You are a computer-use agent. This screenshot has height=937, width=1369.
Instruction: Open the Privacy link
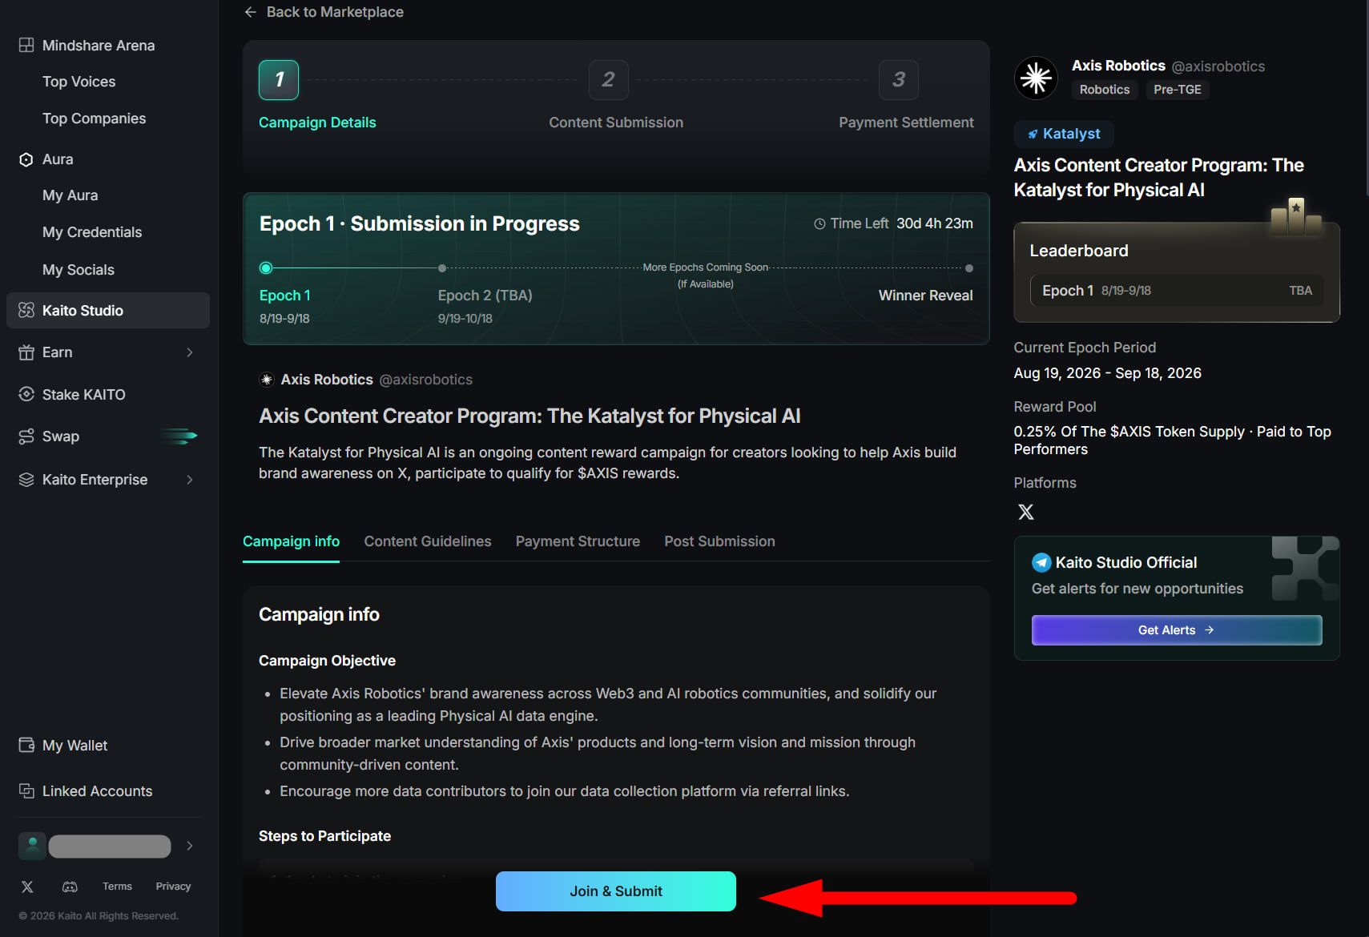click(173, 887)
